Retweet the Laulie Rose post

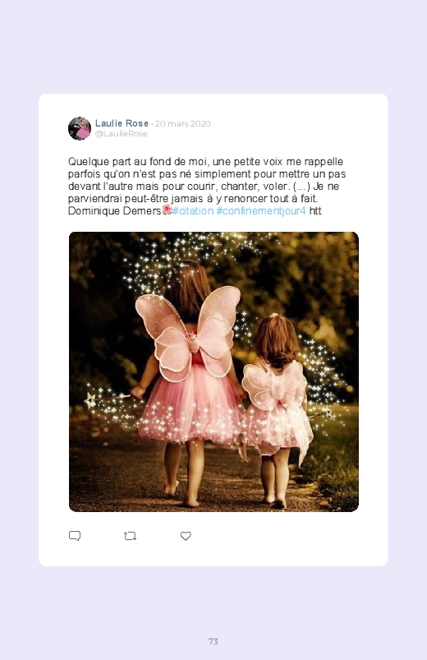(130, 536)
